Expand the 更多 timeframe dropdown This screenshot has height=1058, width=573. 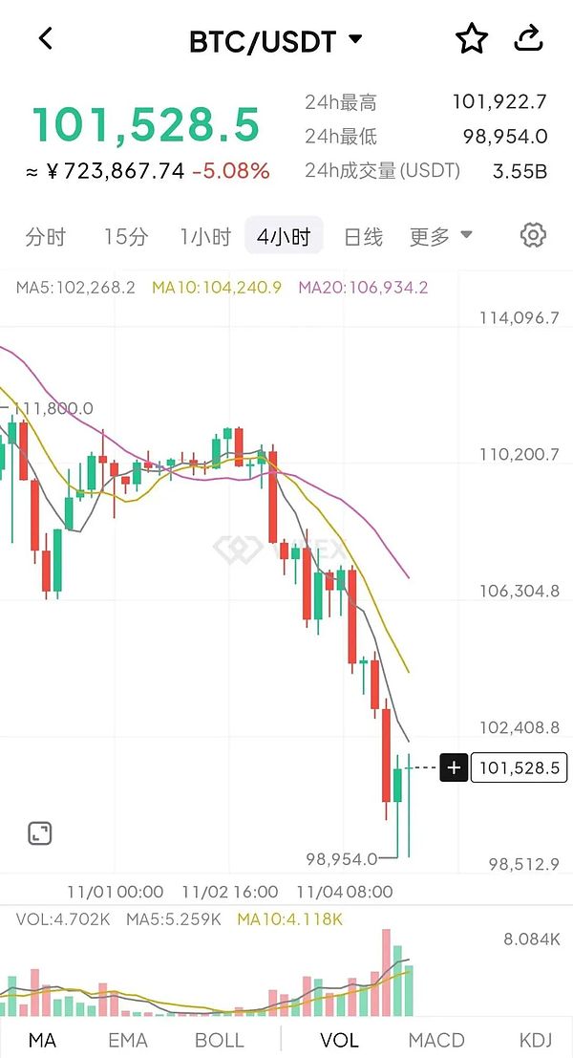click(x=441, y=234)
